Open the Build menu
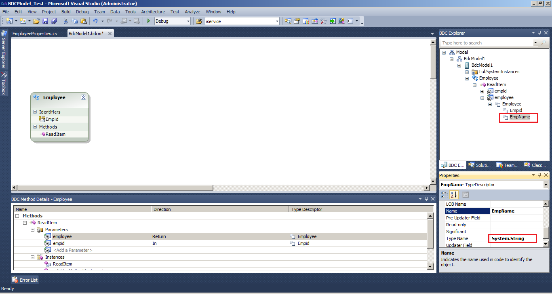This screenshot has width=552, height=295. (66, 12)
